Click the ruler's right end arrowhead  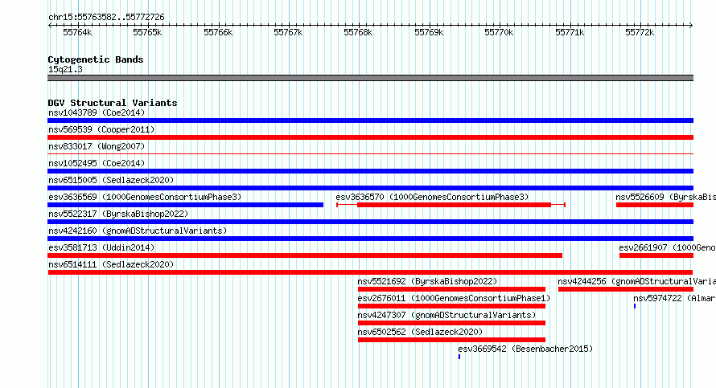tap(691, 26)
